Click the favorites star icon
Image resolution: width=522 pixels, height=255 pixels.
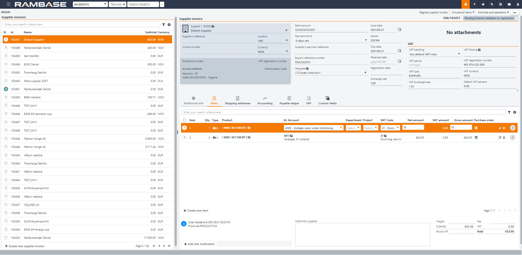483,4
